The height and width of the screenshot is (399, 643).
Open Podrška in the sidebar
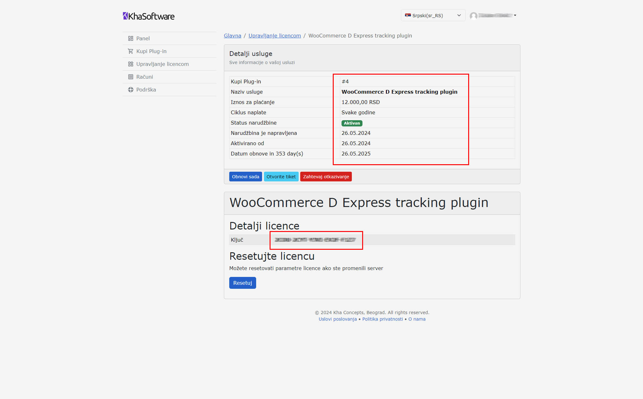(x=170, y=90)
